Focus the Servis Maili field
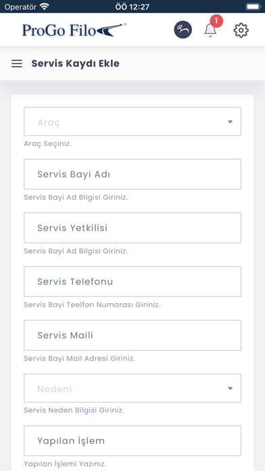Image resolution: width=265 pixels, height=471 pixels. pos(132,335)
